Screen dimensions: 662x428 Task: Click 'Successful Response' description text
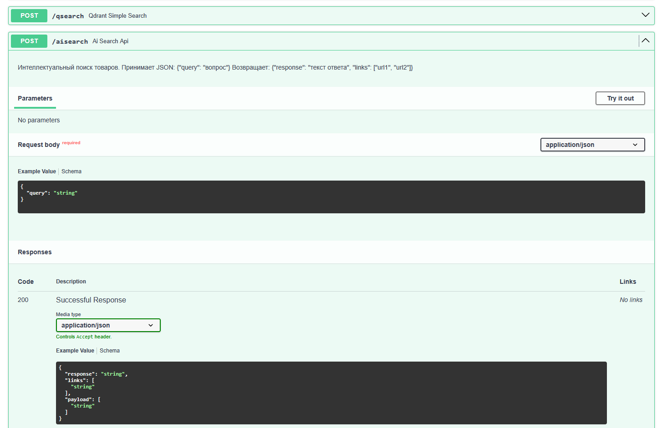91,300
